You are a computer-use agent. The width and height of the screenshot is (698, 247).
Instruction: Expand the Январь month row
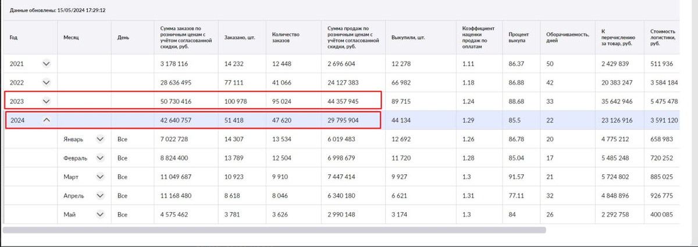tap(100, 139)
